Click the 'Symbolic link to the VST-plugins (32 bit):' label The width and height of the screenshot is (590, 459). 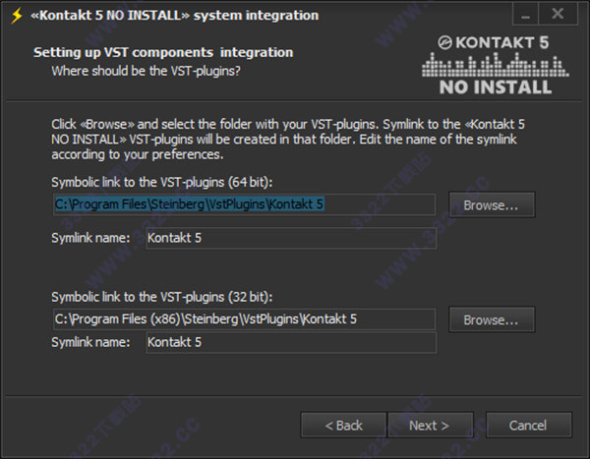click(162, 297)
